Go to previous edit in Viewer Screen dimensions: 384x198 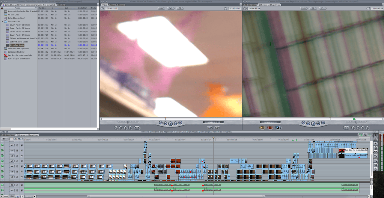161,122
